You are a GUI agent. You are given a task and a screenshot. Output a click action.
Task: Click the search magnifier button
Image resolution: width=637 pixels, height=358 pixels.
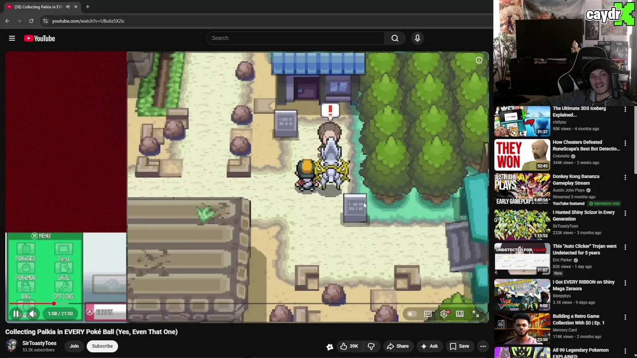[x=395, y=38]
